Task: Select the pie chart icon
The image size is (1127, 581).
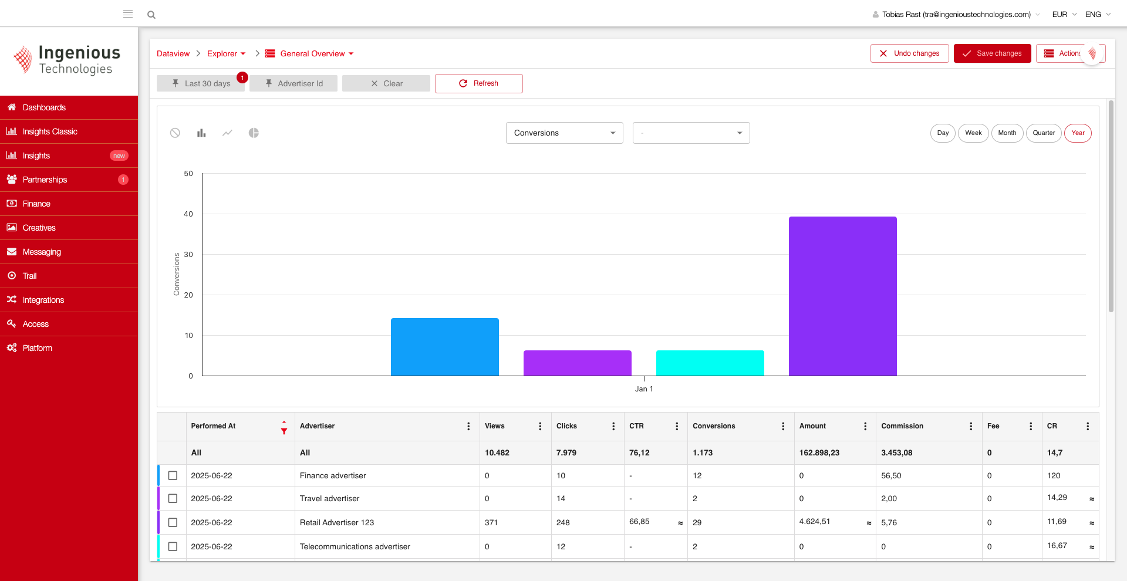Action: point(254,133)
